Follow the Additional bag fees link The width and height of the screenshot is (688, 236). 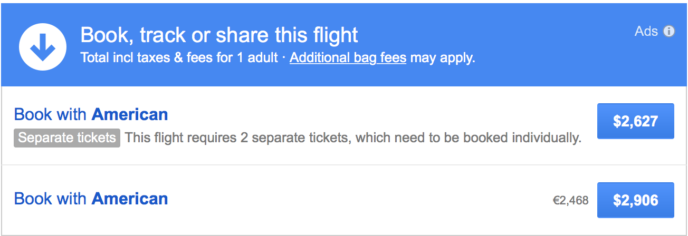click(348, 57)
